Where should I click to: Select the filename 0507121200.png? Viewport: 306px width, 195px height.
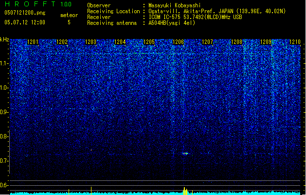(x=25, y=13)
